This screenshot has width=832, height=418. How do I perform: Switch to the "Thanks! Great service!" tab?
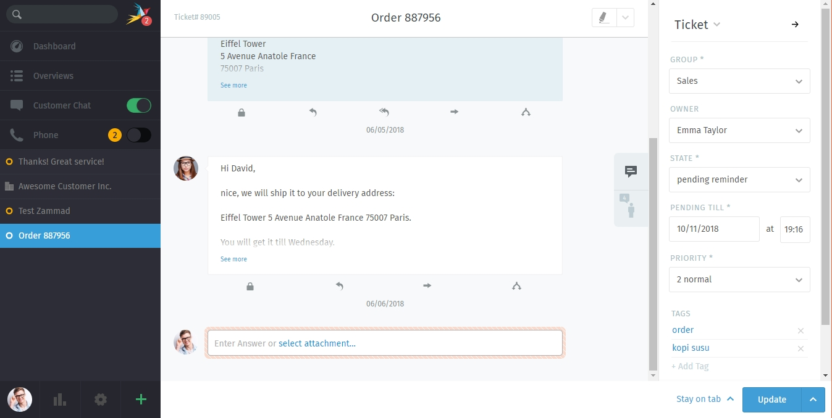(80, 162)
